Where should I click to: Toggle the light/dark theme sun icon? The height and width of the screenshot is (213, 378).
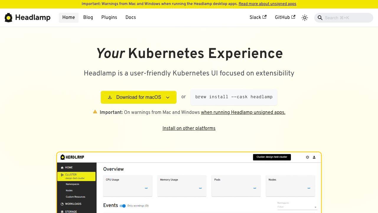305,18
